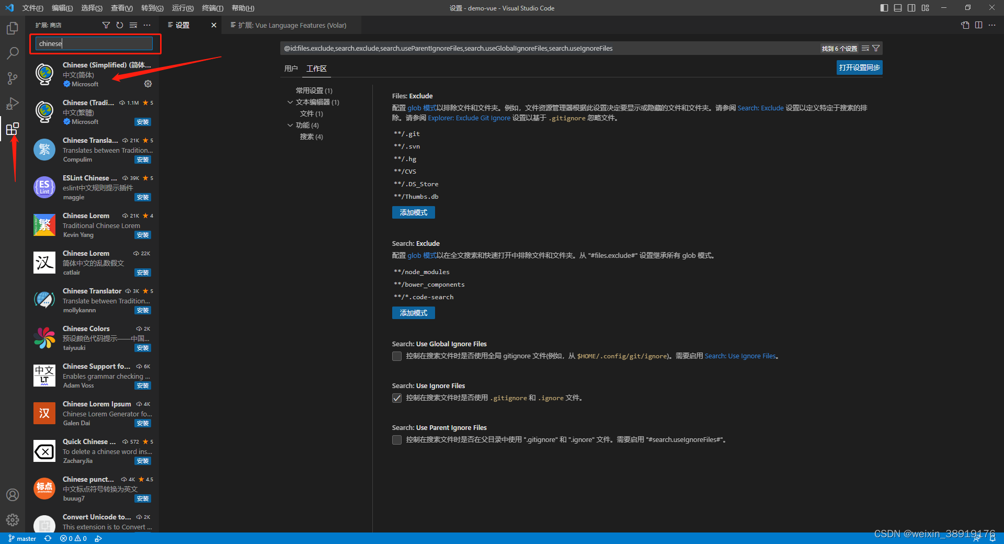Image resolution: width=1004 pixels, height=544 pixels.
Task: Open Chinese Lorem Ipsum extension entry
Action: coord(93,413)
